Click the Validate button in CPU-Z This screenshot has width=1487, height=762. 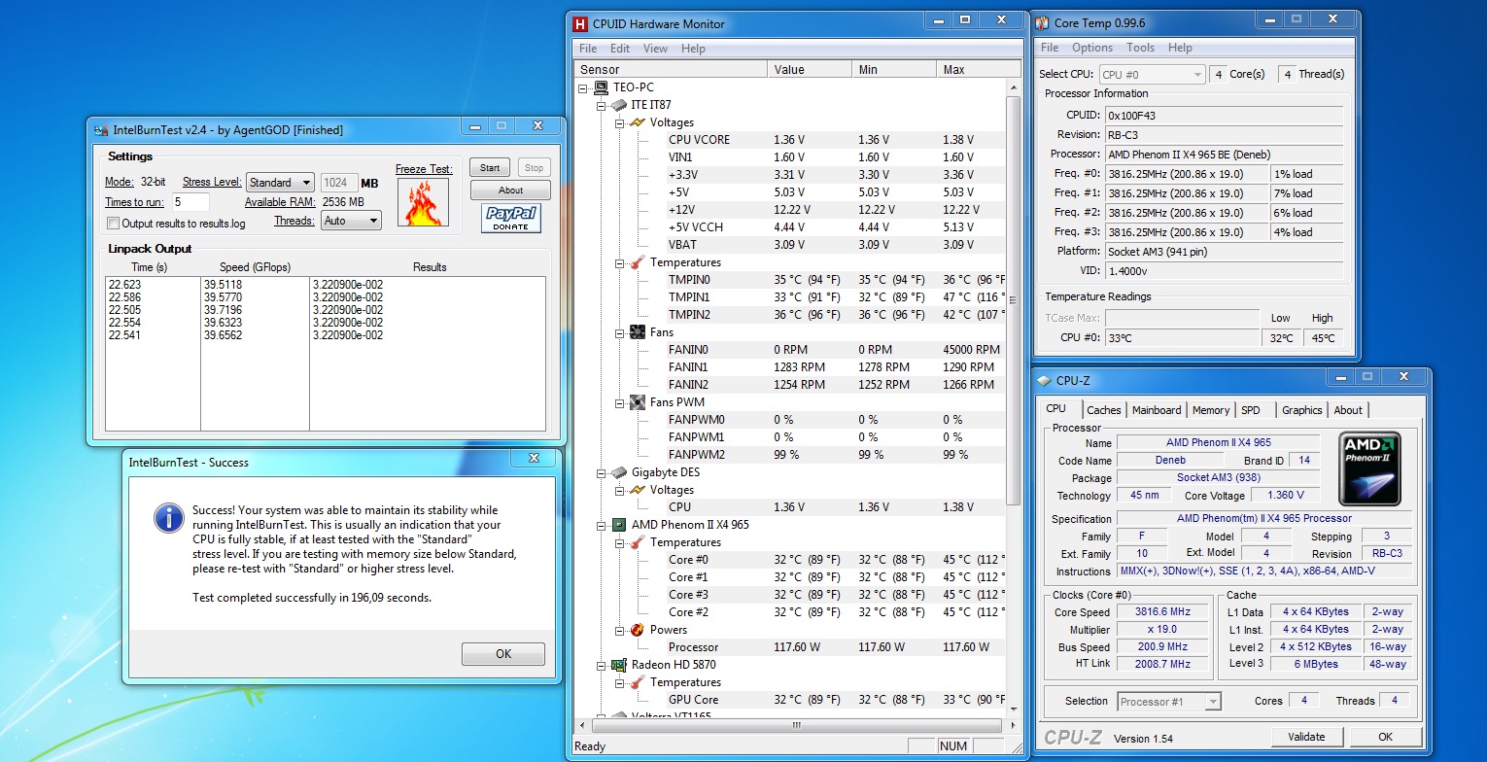(1306, 737)
